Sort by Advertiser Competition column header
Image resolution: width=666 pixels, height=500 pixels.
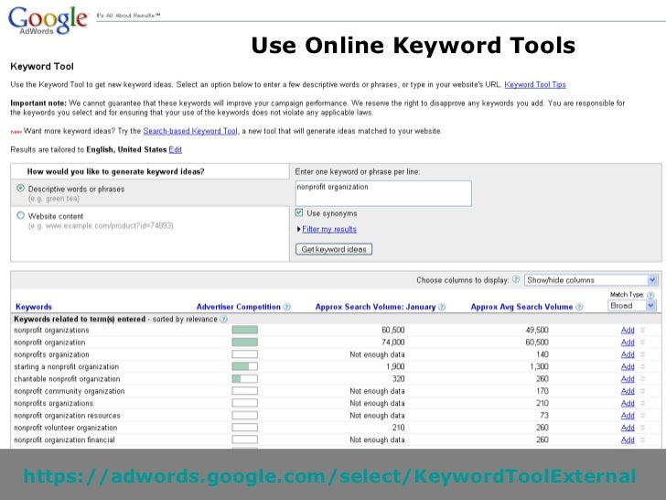238,307
